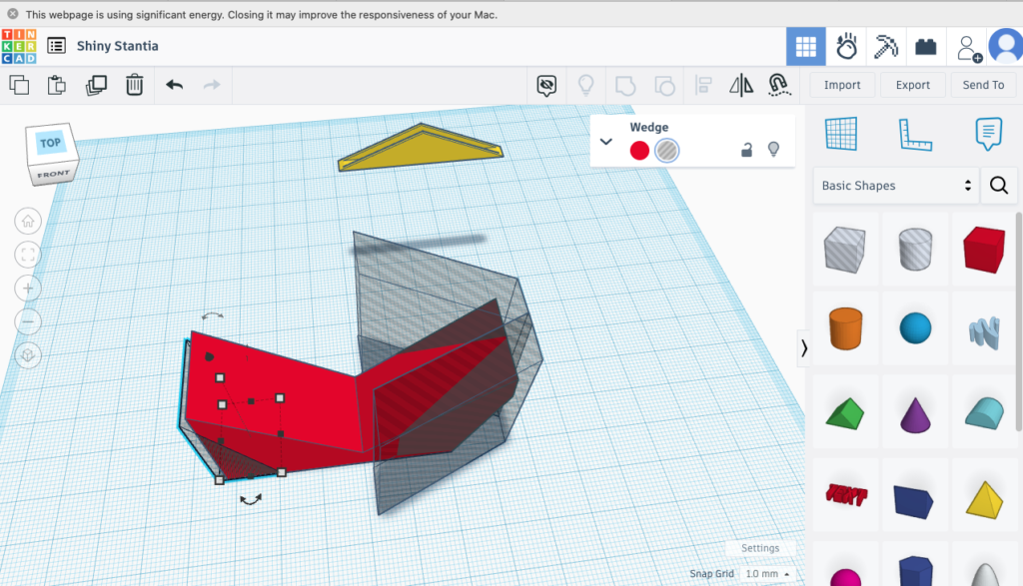This screenshot has height=586, width=1023.
Task: Collapse the Wedge inspector panel
Action: [605, 142]
